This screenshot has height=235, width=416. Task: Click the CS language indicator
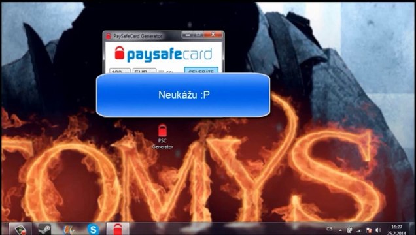click(x=329, y=229)
